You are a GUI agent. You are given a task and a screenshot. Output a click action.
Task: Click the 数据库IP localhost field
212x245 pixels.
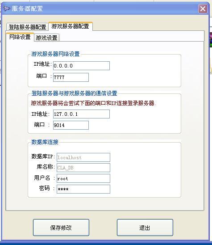83,157
